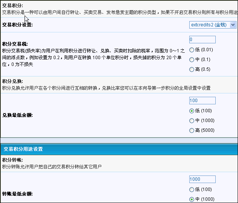Click the 兑换最低余额 label
The width and height of the screenshot is (238, 203).
coord(17,115)
